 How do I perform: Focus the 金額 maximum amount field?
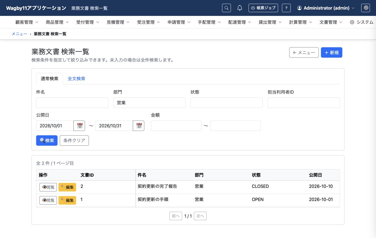tap(235, 126)
